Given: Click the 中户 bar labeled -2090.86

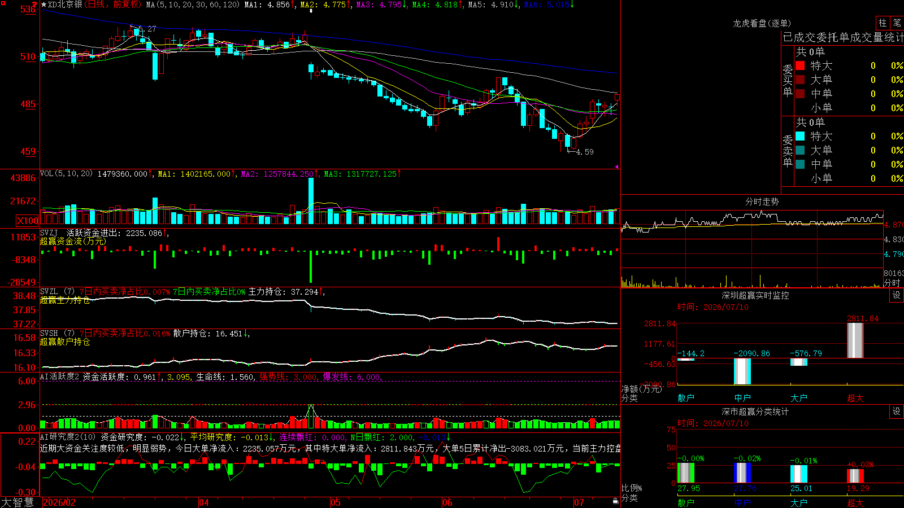Looking at the screenshot, I should pos(742,371).
